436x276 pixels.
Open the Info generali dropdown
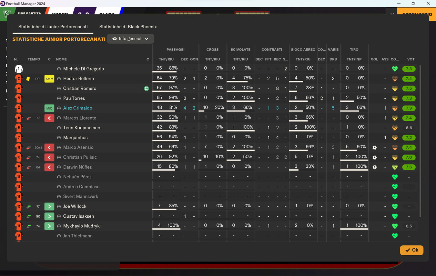(130, 39)
